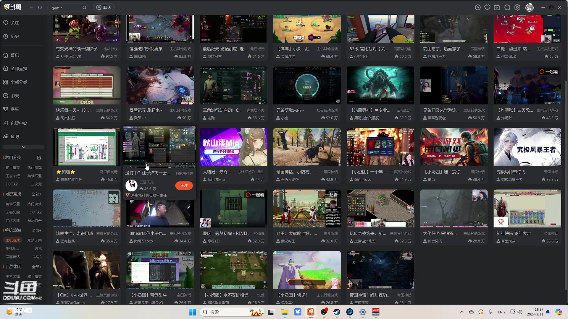This screenshot has width=568, height=319.
Task: Select 二次元 under 常用分类
Action: [36, 184]
